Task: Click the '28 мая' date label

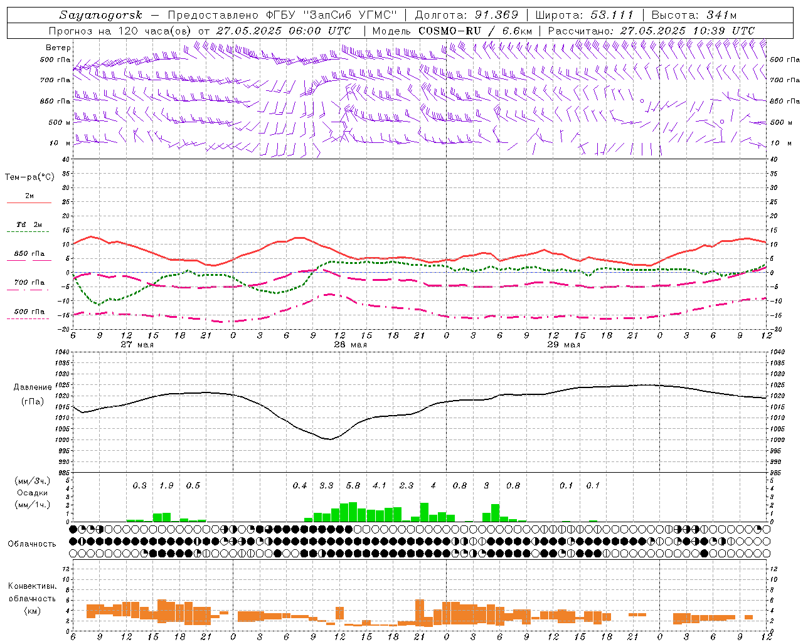Action: 350,345
